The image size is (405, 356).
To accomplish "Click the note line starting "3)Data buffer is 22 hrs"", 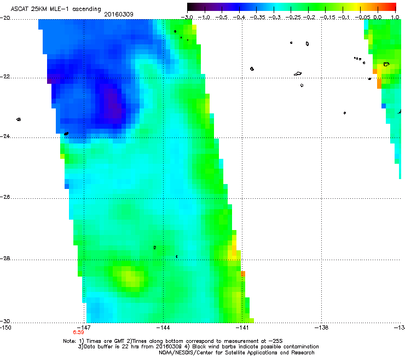I will (198, 347).
